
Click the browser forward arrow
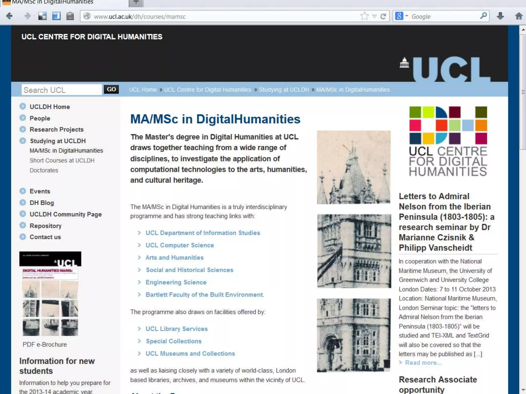pos(27,16)
